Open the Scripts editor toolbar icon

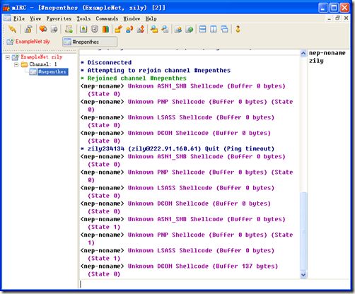69,29
